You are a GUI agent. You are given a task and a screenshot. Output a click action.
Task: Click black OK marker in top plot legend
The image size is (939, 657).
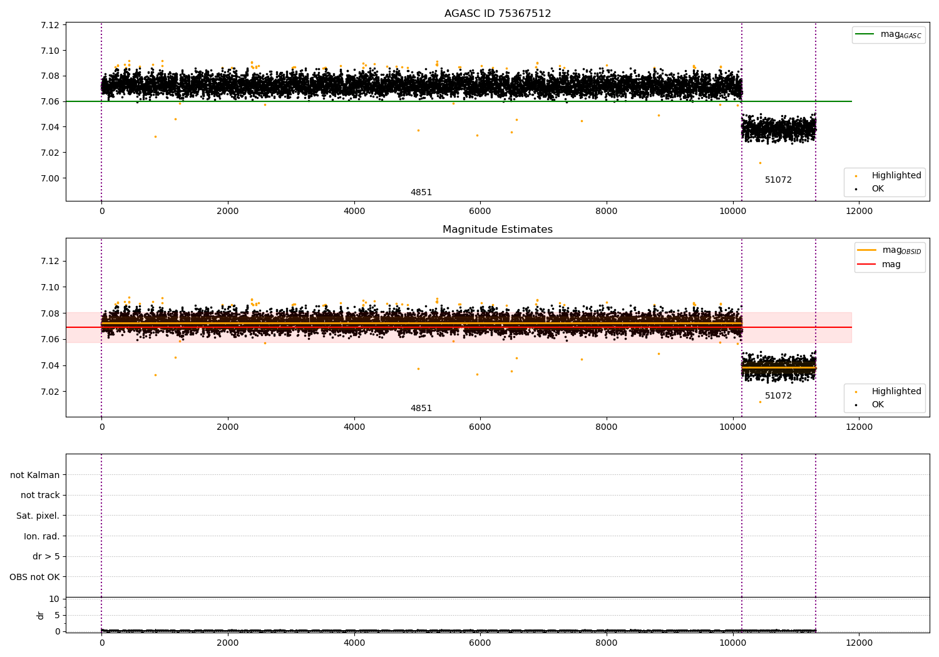coord(856,189)
